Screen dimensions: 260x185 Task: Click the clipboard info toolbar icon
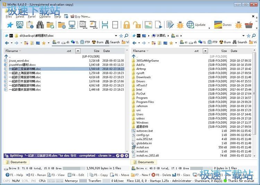pyautogui.click(x=30, y=25)
